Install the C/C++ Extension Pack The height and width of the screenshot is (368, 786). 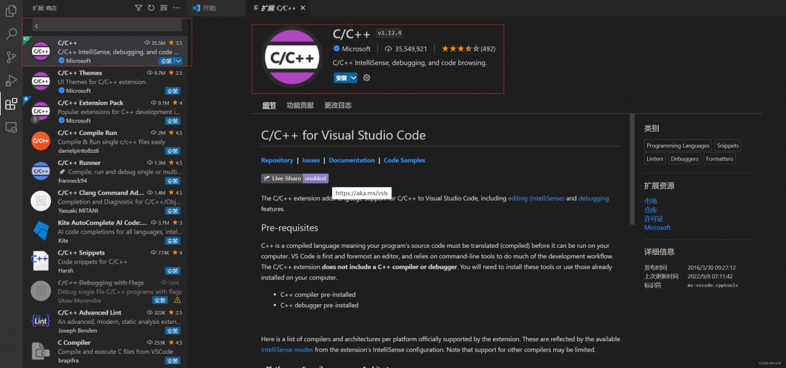pos(173,121)
